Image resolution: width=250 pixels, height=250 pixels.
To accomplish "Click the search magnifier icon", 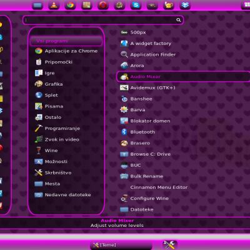I will [x=178, y=20].
